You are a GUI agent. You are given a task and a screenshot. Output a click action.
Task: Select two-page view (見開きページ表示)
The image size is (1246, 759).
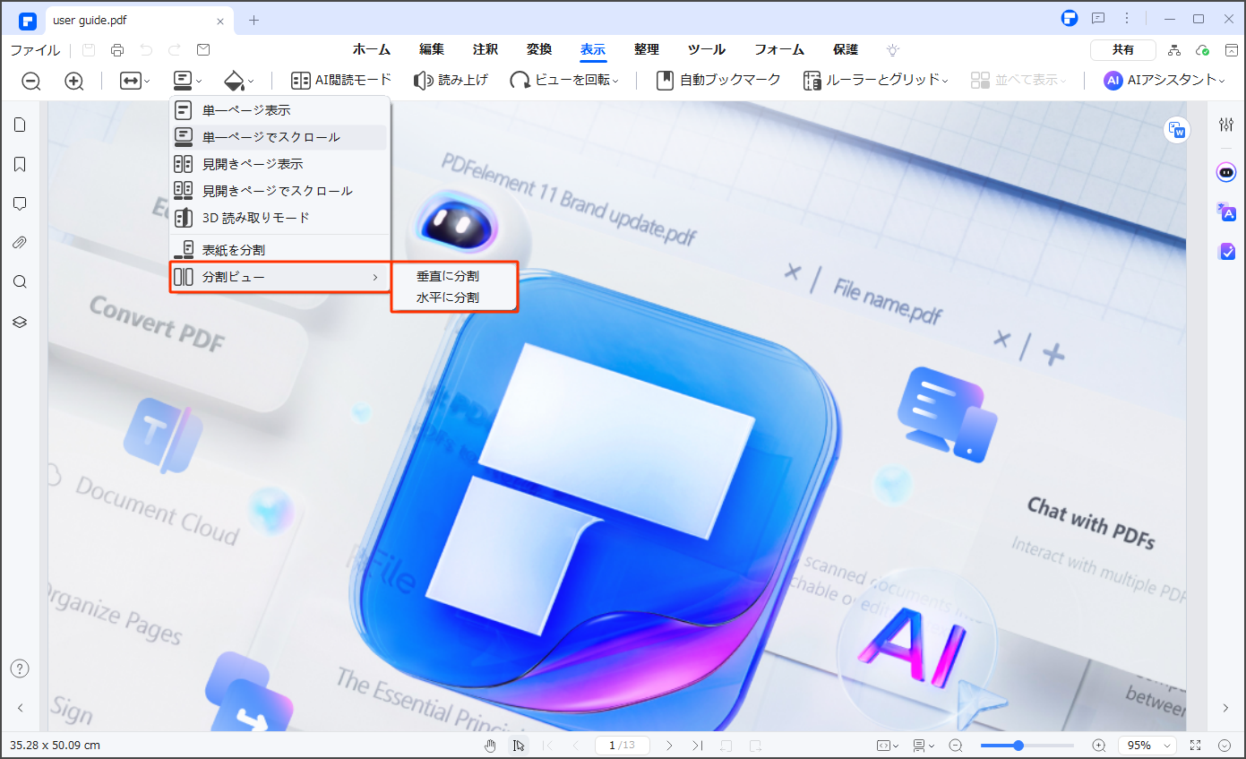279,164
